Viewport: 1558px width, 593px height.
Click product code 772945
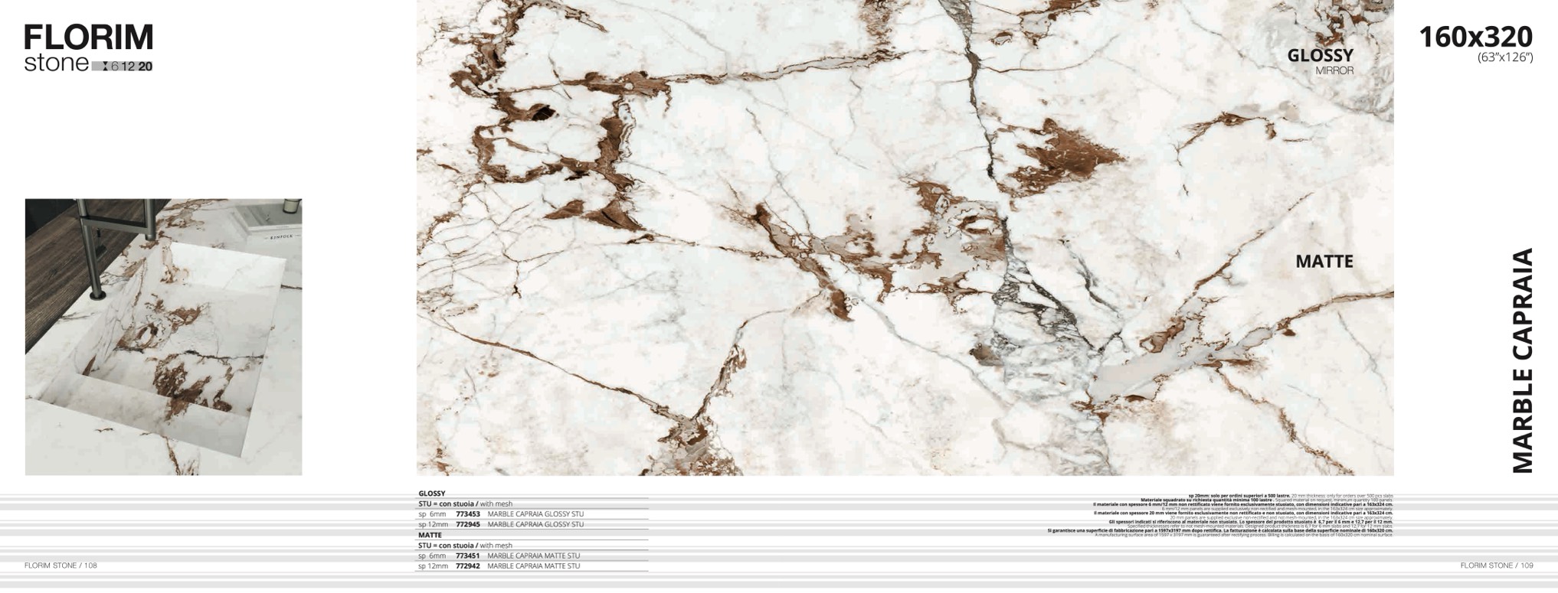(467, 525)
